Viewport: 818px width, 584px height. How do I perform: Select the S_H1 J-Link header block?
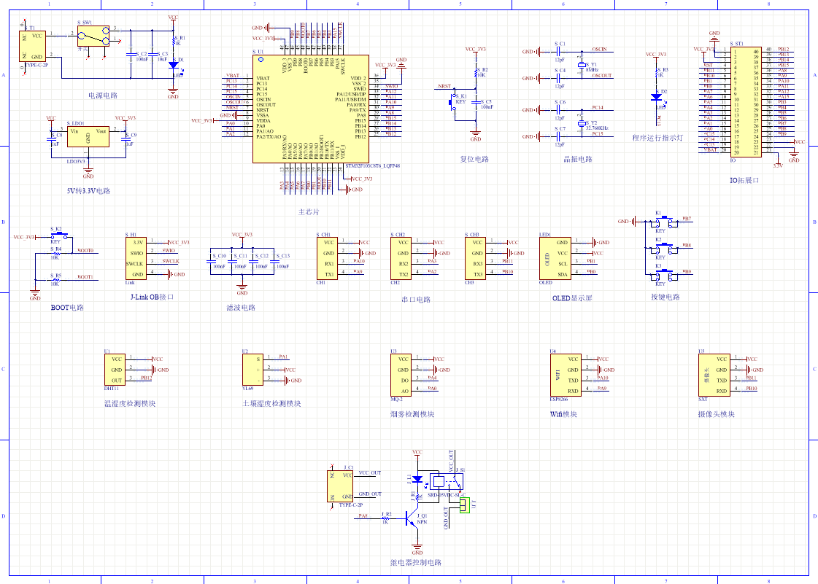coord(136,259)
